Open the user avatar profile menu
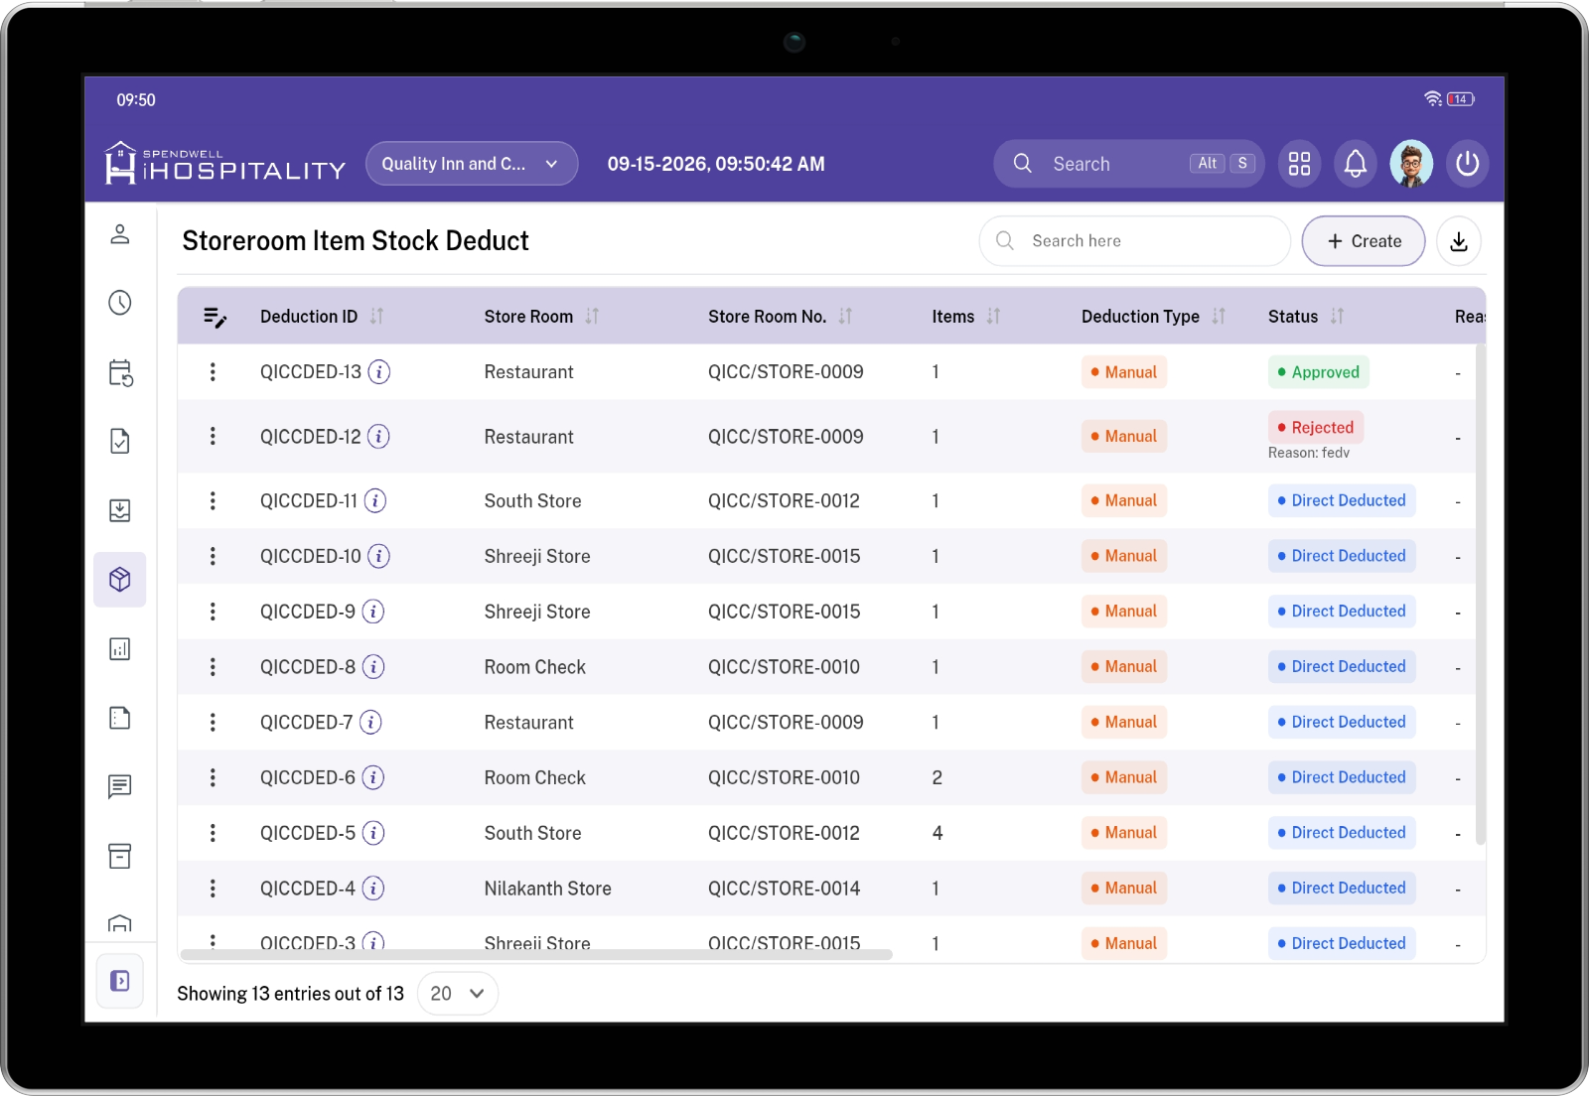1589x1096 pixels. (x=1411, y=164)
